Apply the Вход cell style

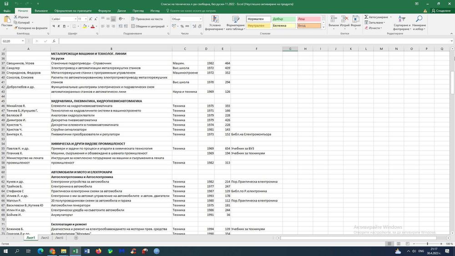[309, 25]
